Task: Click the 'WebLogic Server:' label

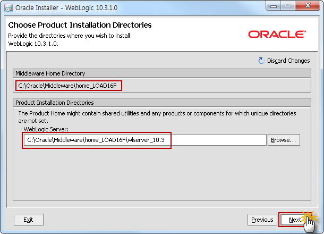Action: (46, 129)
